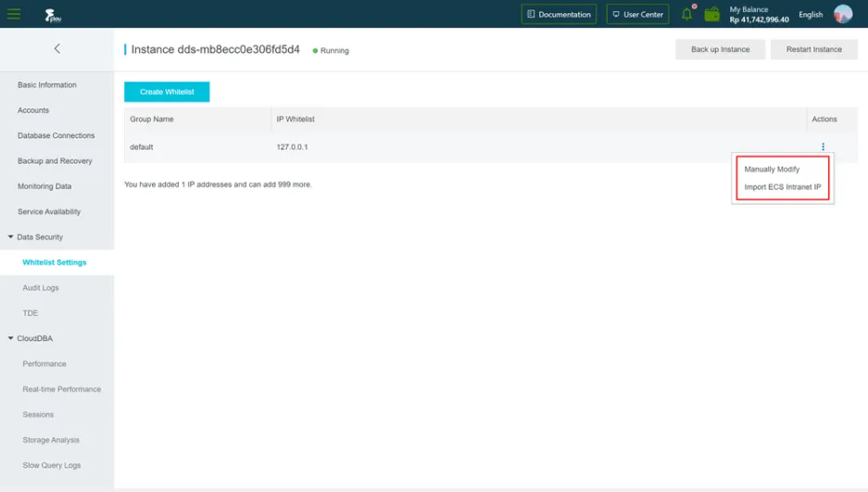
Task: Open Slow Query Logs
Action: coord(52,465)
